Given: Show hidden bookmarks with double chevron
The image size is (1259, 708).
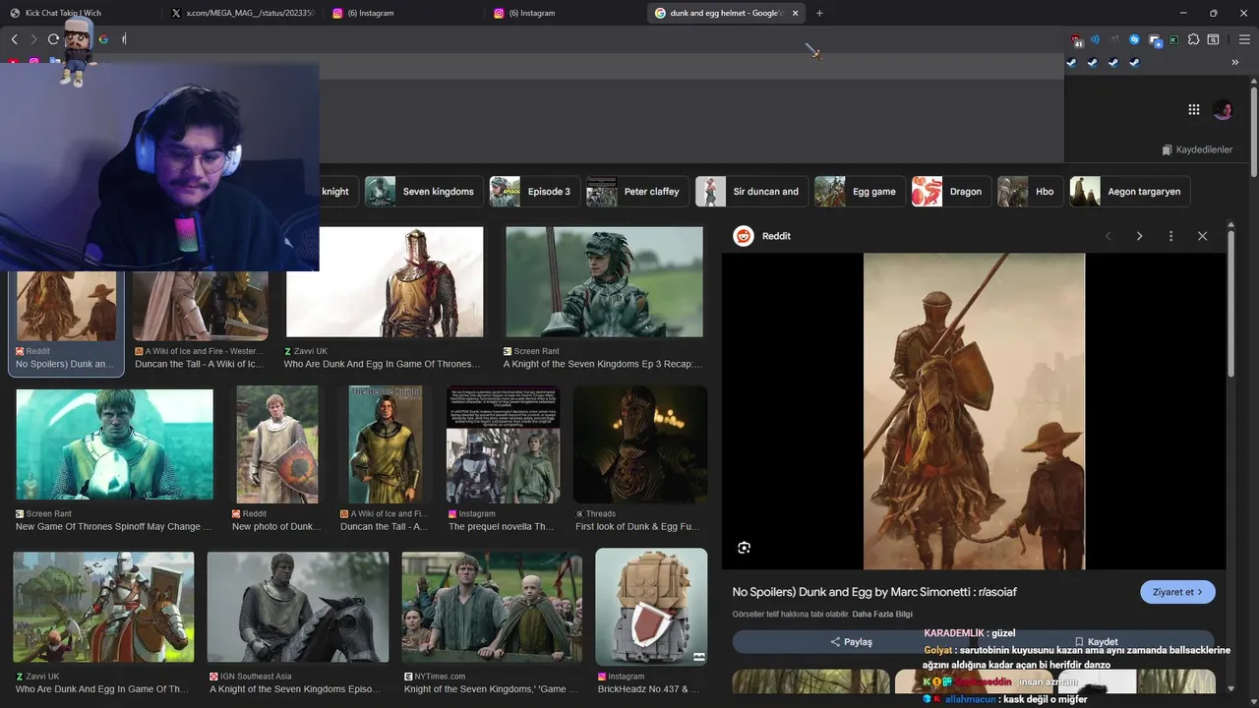Looking at the screenshot, I should (x=1234, y=62).
